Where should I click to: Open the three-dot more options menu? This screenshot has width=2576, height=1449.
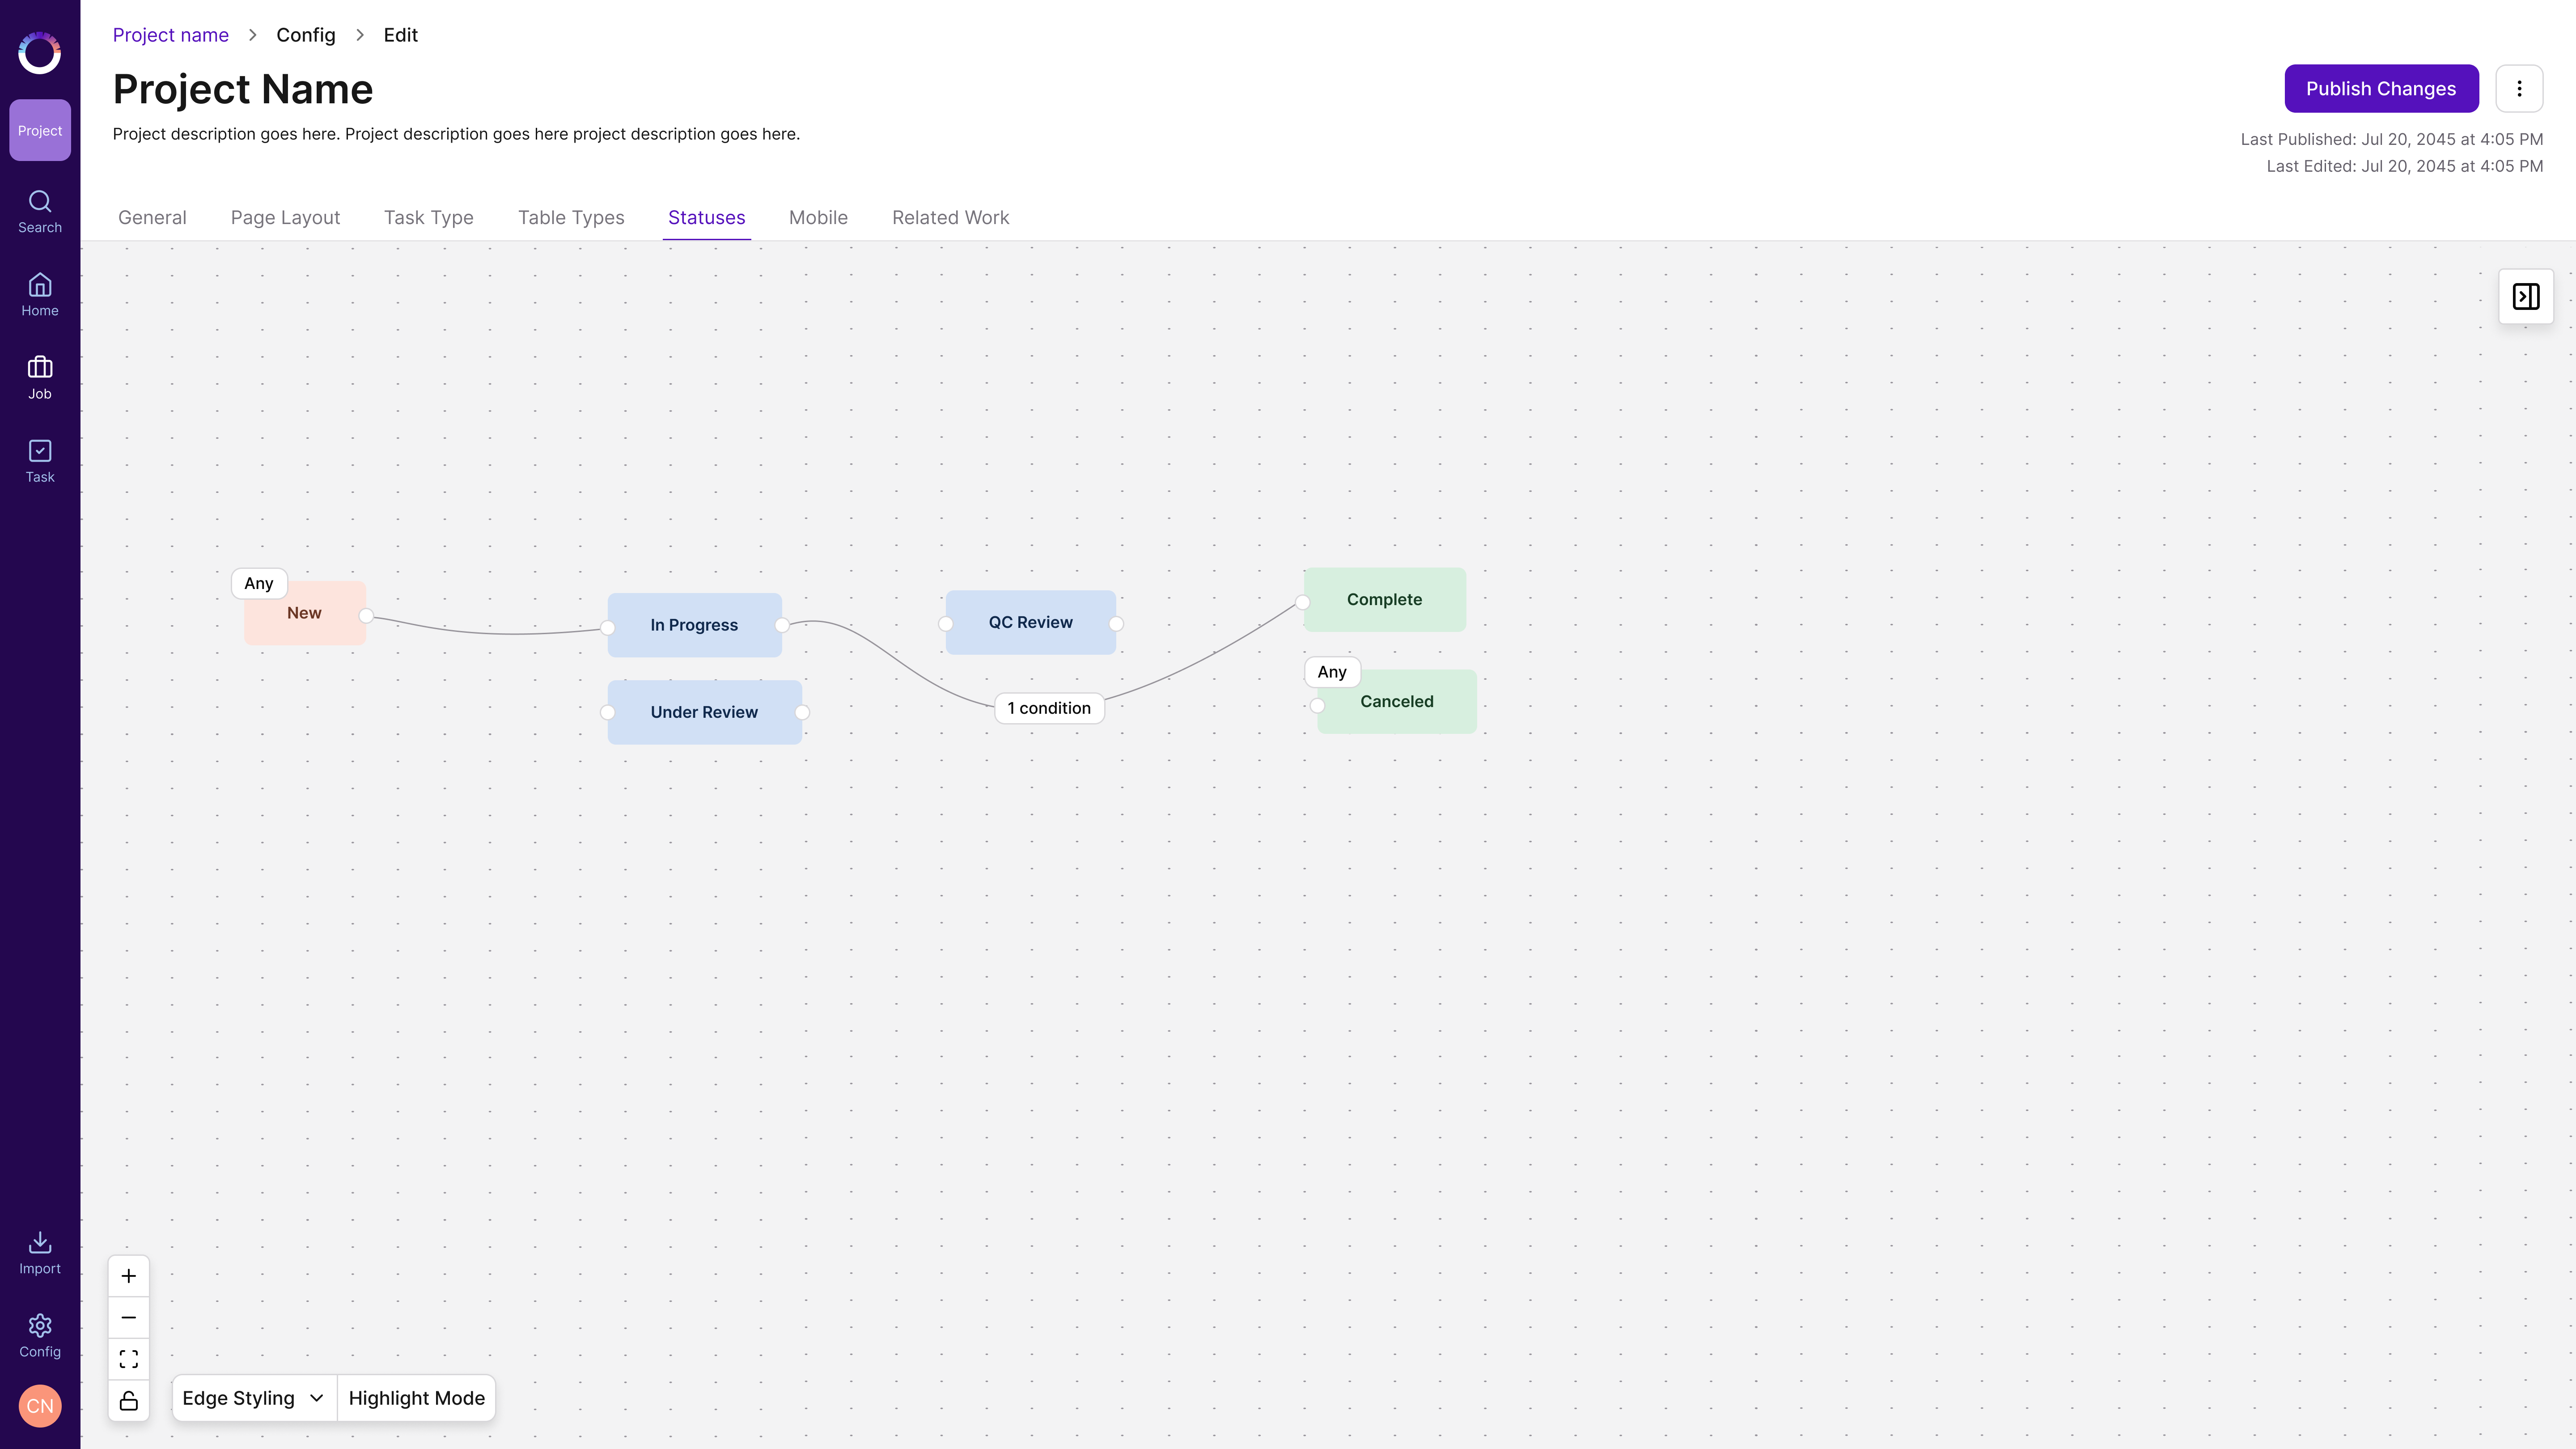pos(2519,89)
